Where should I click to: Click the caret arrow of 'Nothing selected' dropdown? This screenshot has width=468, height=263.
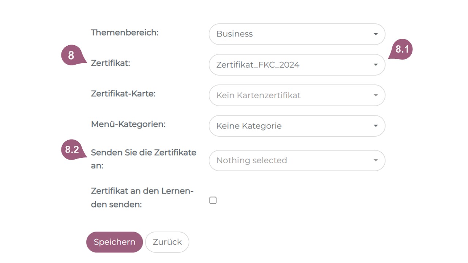pyautogui.click(x=375, y=160)
